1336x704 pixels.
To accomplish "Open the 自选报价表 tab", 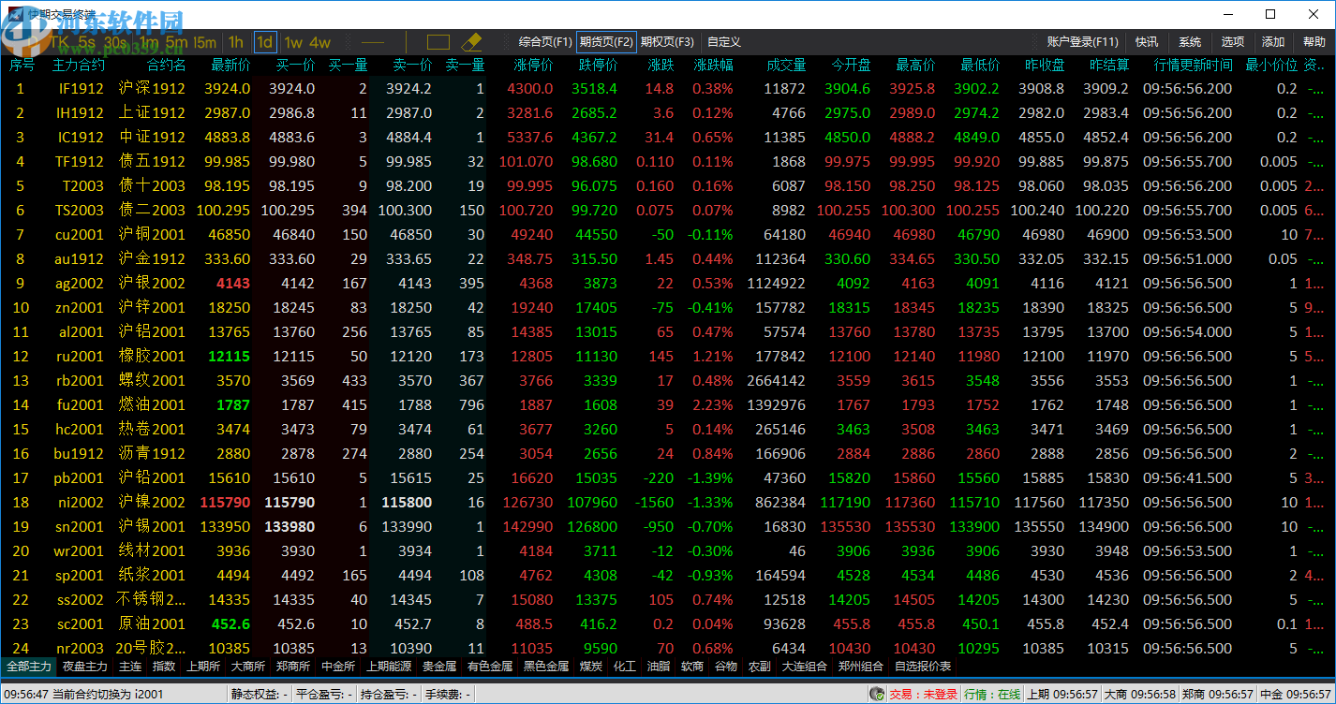I will [x=923, y=667].
